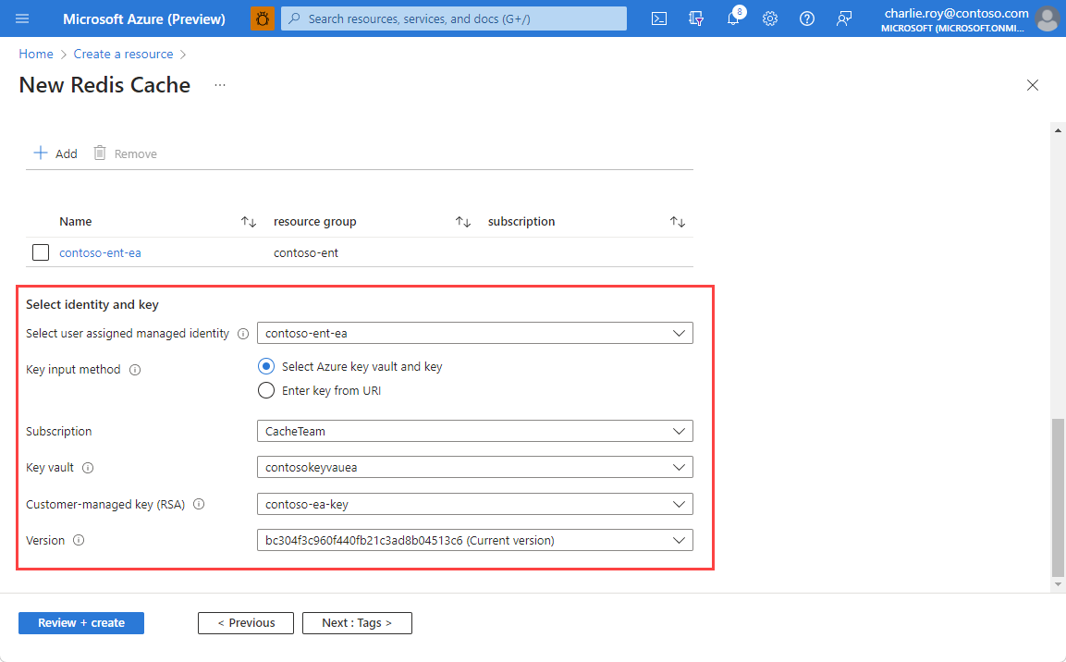Select the Azure key vault and key option
The height and width of the screenshot is (662, 1066).
266,366
